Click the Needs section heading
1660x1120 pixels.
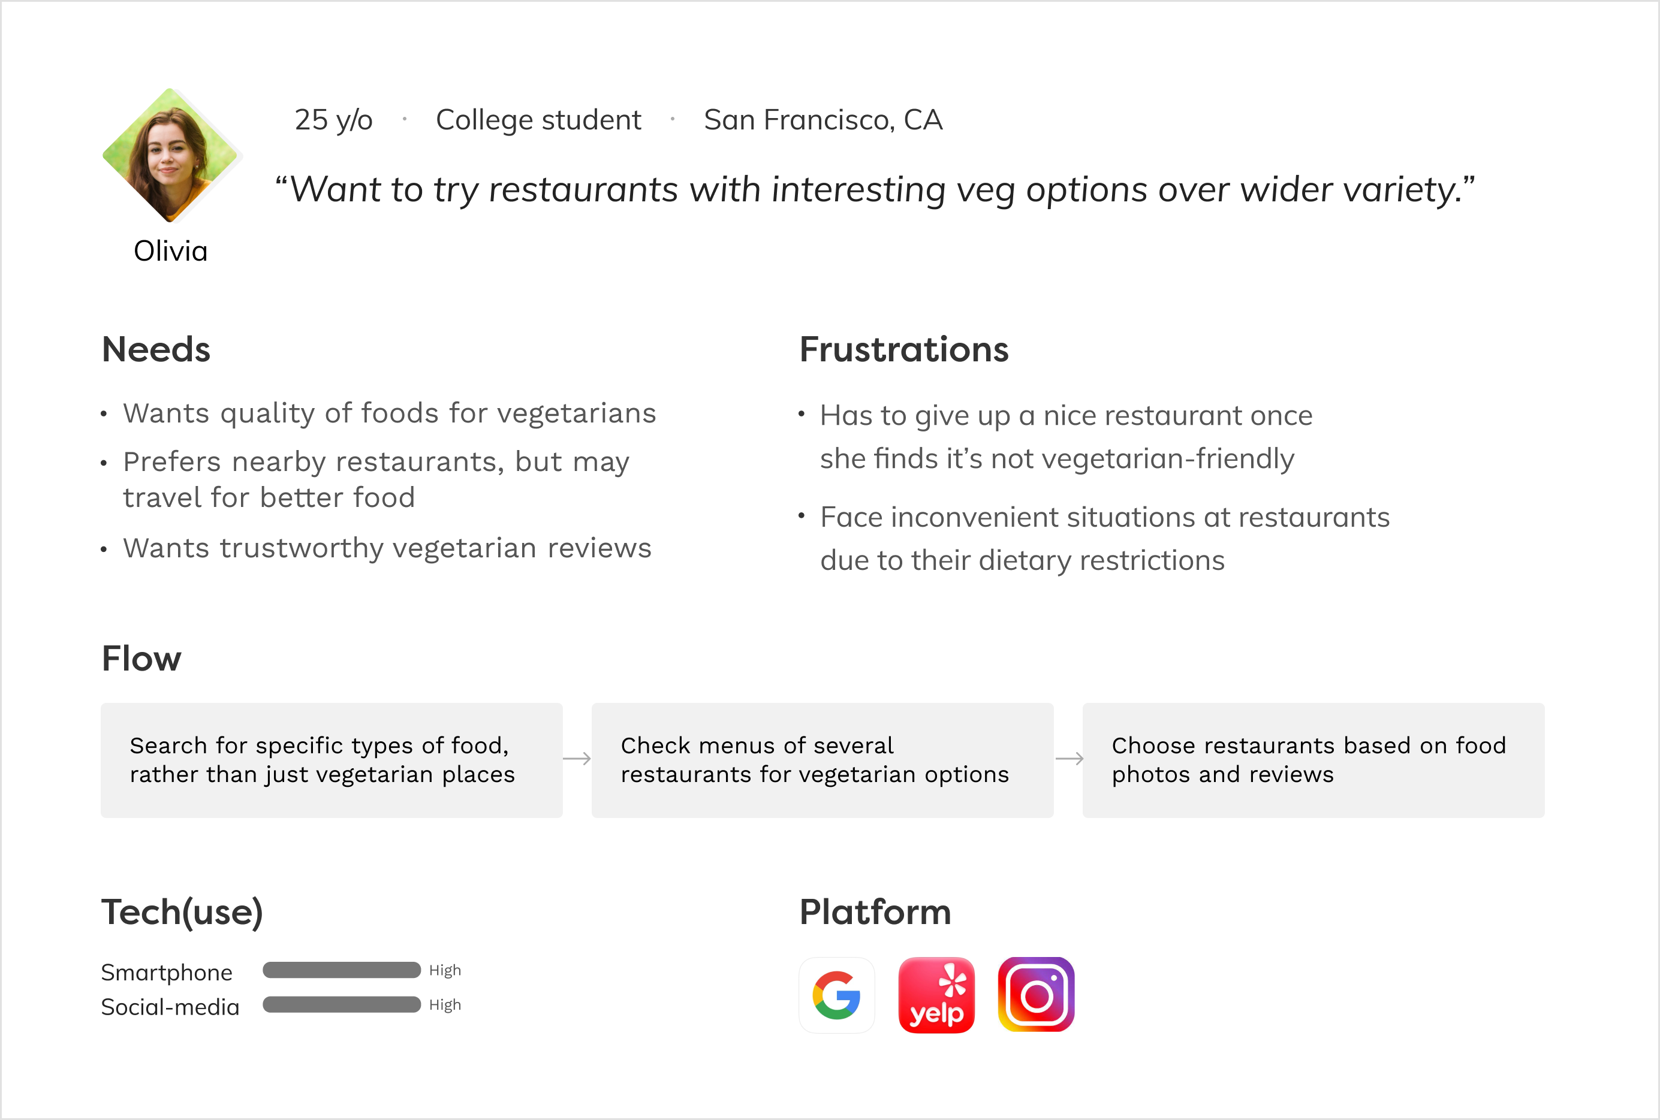point(156,350)
